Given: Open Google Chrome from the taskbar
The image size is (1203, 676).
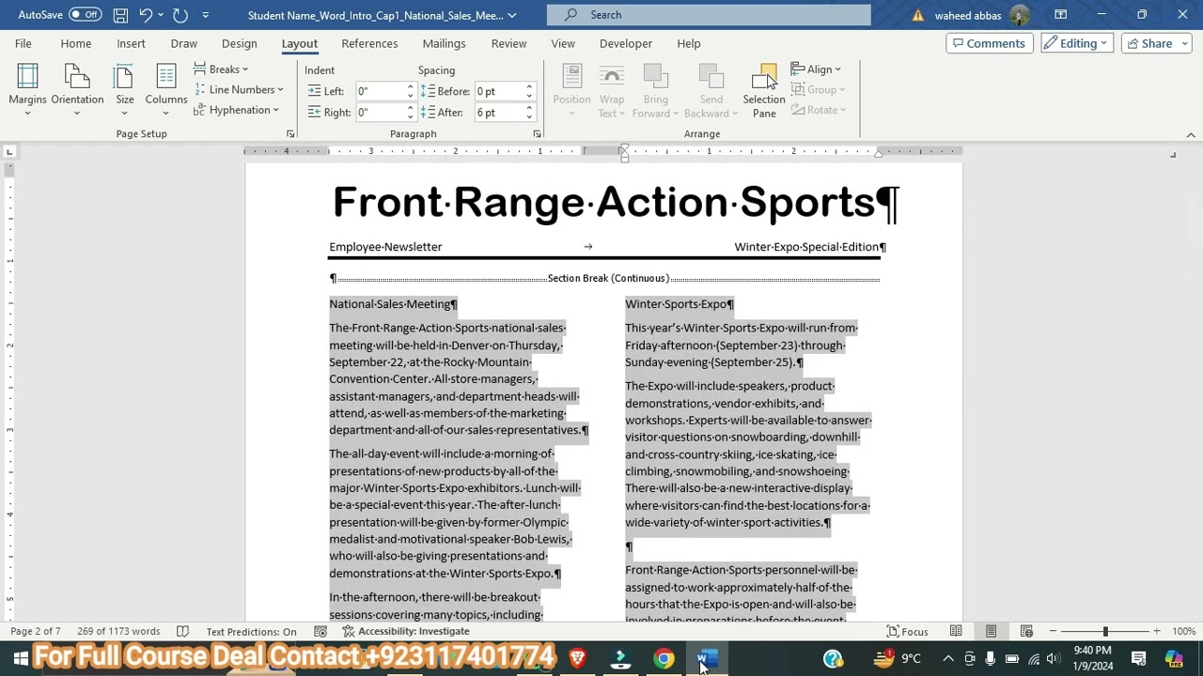Looking at the screenshot, I should pos(664,658).
